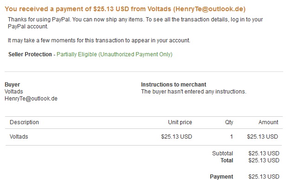Click the quantity value 1
The height and width of the screenshot is (180, 286).
click(232, 136)
